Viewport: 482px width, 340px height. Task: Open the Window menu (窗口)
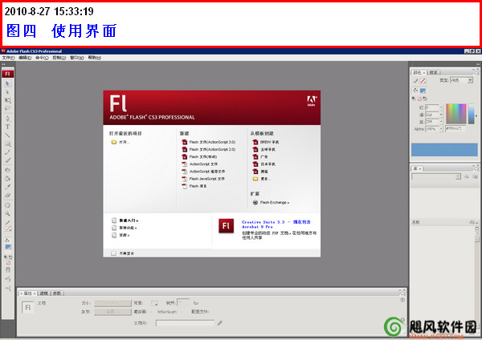pos(77,58)
